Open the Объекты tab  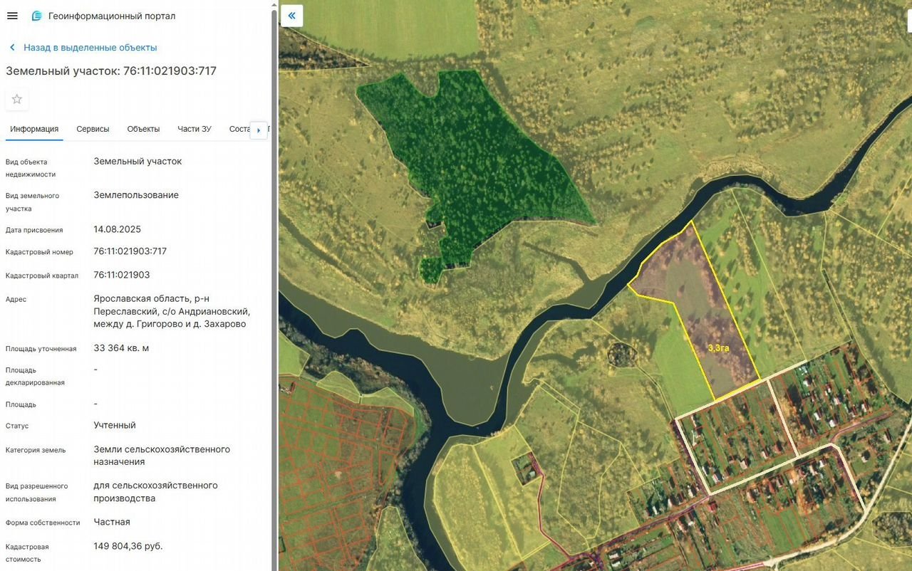(x=143, y=129)
